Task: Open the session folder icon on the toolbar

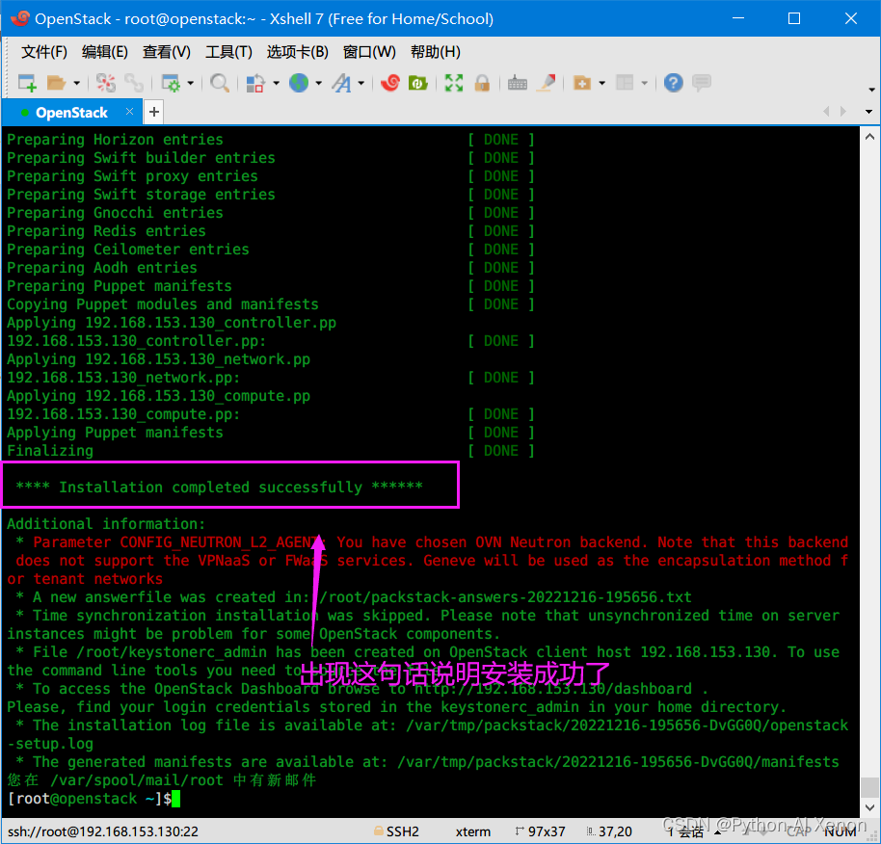Action: 54,83
